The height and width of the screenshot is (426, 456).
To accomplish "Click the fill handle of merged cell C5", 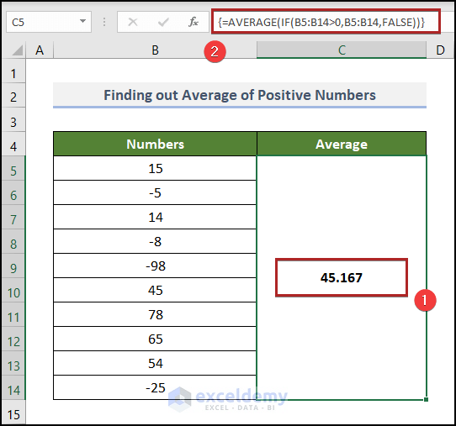I will [426, 400].
